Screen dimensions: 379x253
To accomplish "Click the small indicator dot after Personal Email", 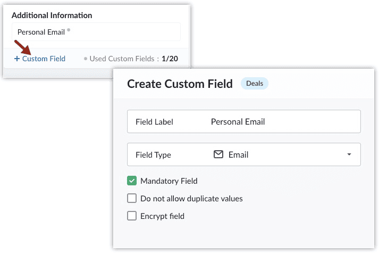I will pos(69,30).
